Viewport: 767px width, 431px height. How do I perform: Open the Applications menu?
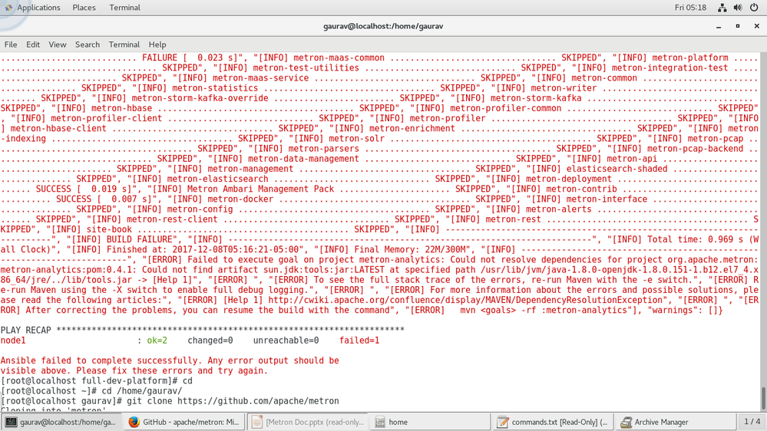(38, 8)
